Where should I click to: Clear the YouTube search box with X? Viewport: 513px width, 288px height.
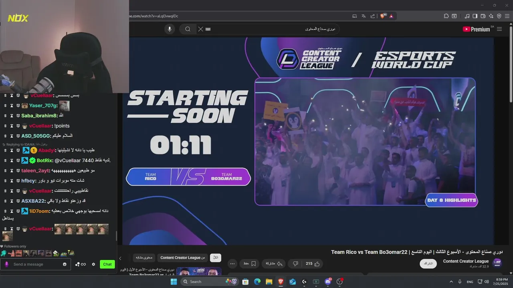pyautogui.click(x=200, y=29)
